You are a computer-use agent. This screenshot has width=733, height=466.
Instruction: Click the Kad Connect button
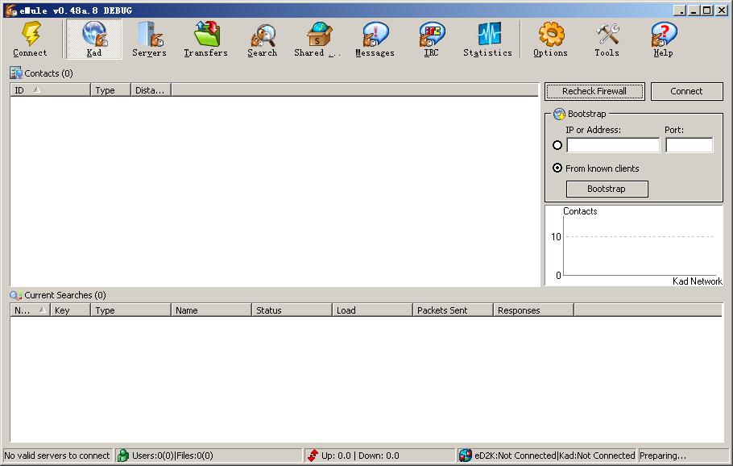click(686, 91)
